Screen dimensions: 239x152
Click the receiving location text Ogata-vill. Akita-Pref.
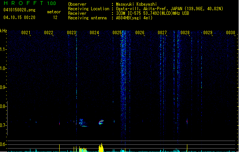tap(142, 9)
